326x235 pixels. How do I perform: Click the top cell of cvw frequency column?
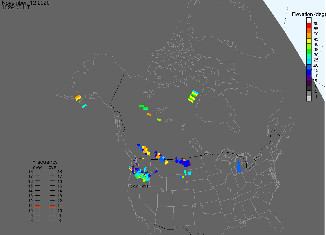click(37, 173)
